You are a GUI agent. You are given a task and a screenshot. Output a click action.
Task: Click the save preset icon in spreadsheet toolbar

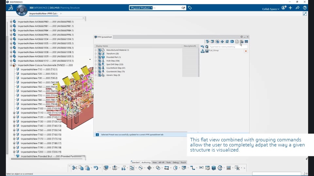[x=242, y=41]
